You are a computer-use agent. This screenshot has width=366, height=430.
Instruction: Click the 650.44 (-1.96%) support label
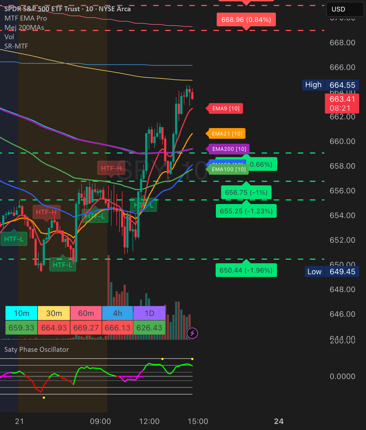click(246, 270)
